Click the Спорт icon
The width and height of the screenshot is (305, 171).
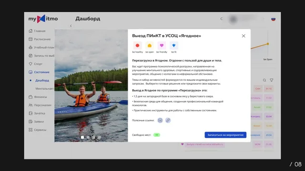click(30, 64)
